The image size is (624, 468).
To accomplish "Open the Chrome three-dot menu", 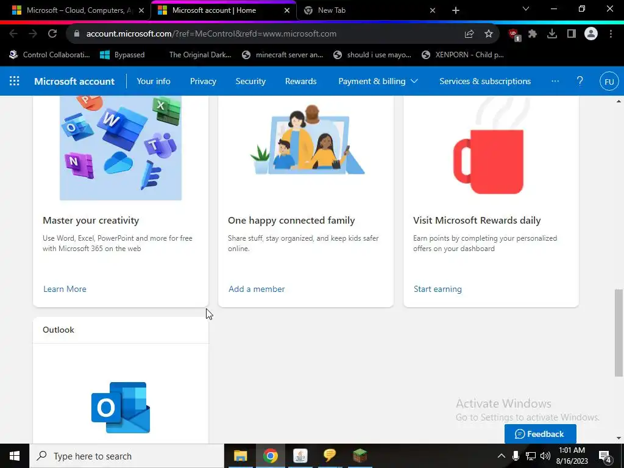I will point(611,34).
